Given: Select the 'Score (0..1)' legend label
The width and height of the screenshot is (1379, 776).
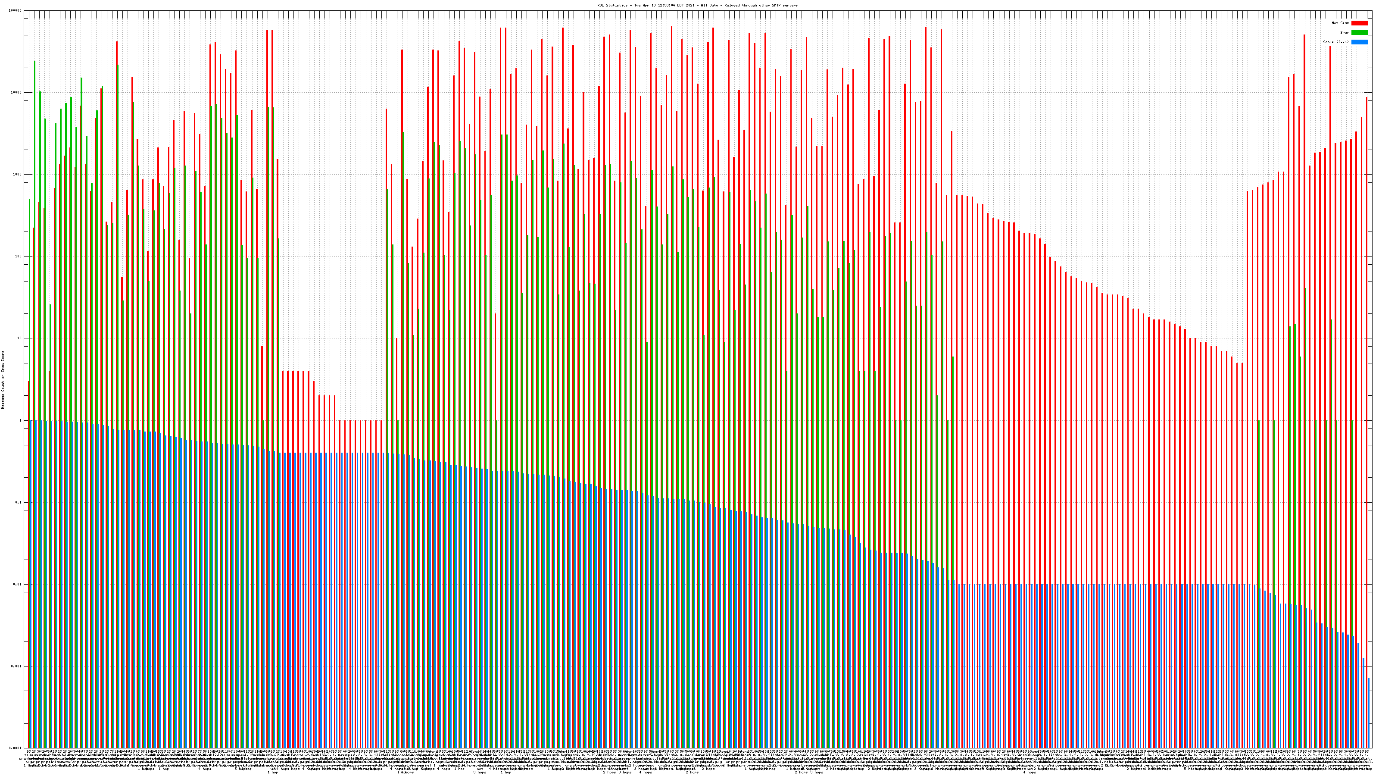Looking at the screenshot, I should 1336,42.
